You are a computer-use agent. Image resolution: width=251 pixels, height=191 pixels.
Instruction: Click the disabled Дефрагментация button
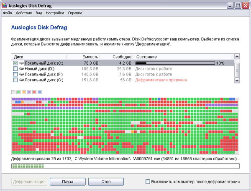(x=29, y=181)
